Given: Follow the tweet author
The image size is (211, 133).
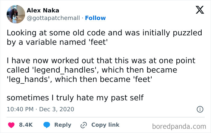Looking at the screenshot, I should coord(95,18).
